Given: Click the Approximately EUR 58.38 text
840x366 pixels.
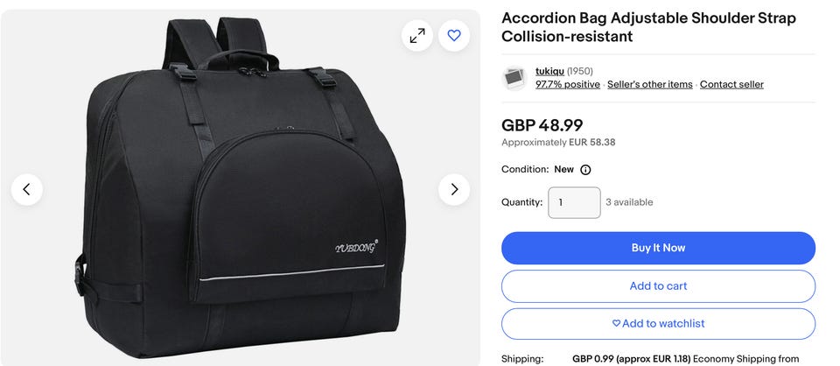Looking at the screenshot, I should [x=557, y=143].
